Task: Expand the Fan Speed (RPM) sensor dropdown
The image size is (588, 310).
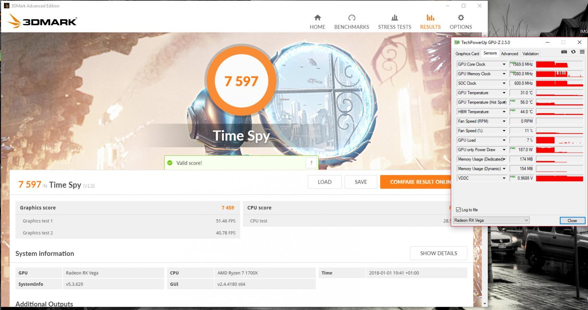Action: (x=504, y=121)
